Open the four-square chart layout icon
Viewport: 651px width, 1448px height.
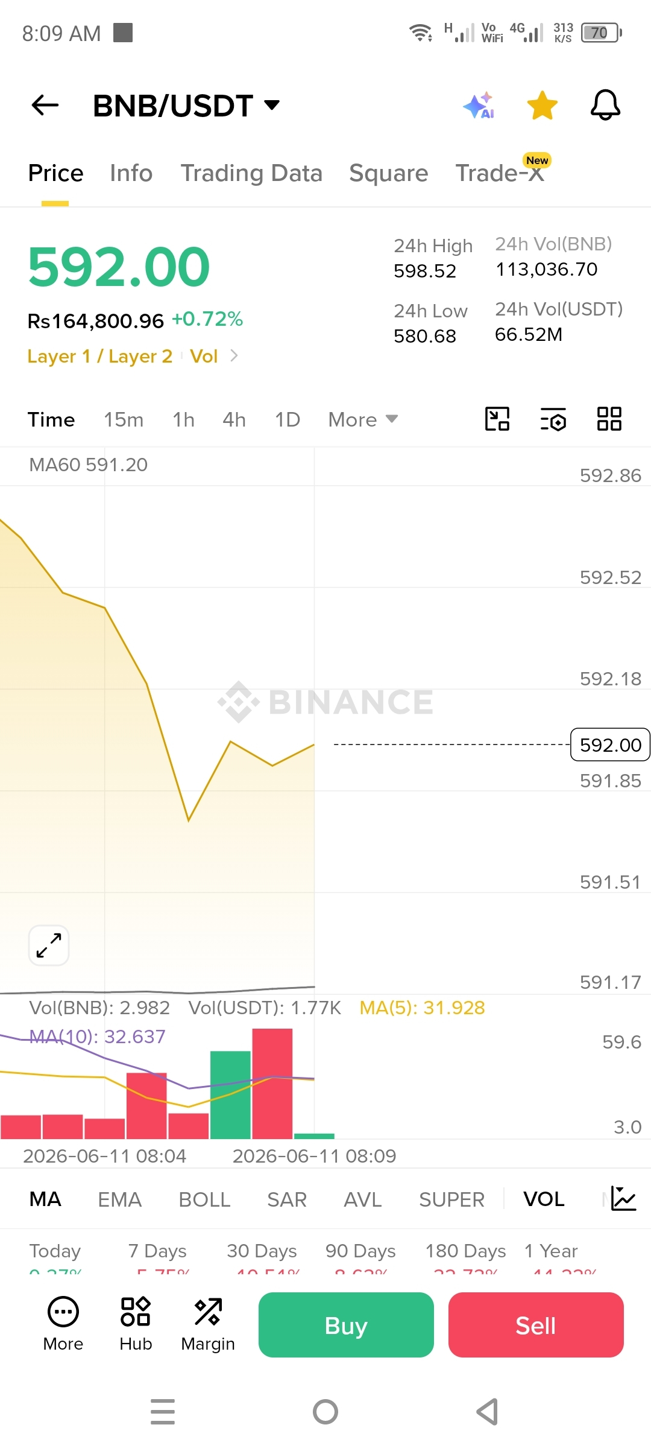tap(609, 419)
